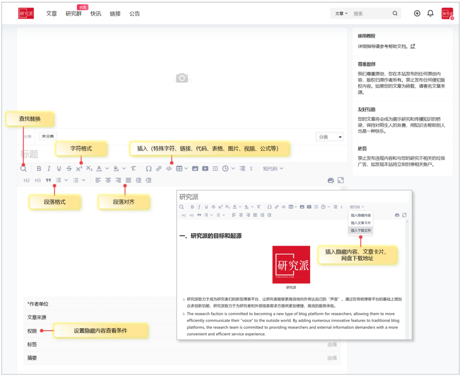
Task: Center align text in main toolbar
Action: [108, 180]
